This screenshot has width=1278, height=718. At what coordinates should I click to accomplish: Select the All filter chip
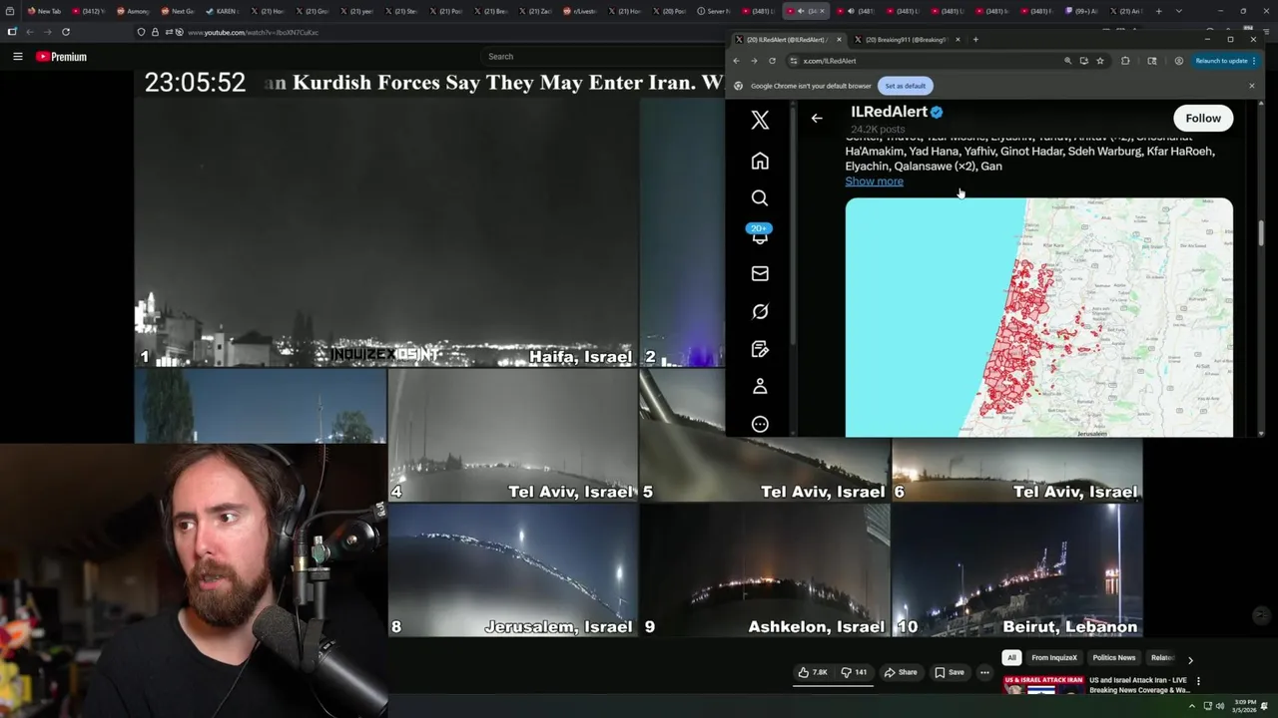(1011, 658)
